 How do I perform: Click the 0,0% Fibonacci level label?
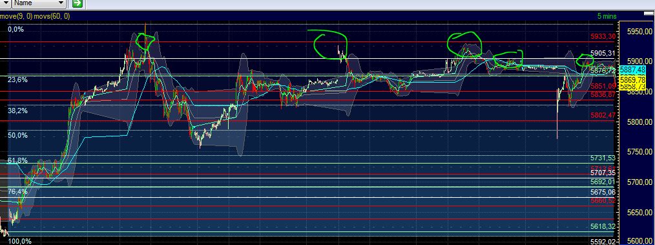pos(16,30)
